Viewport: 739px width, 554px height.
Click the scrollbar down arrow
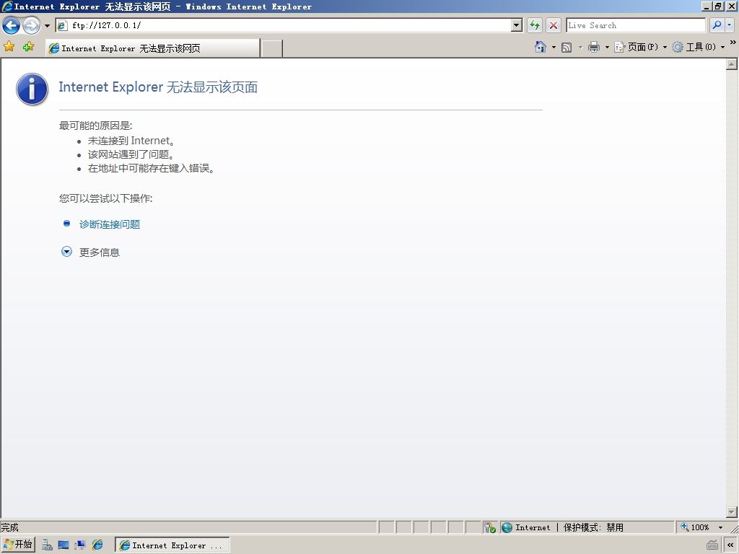(731, 511)
